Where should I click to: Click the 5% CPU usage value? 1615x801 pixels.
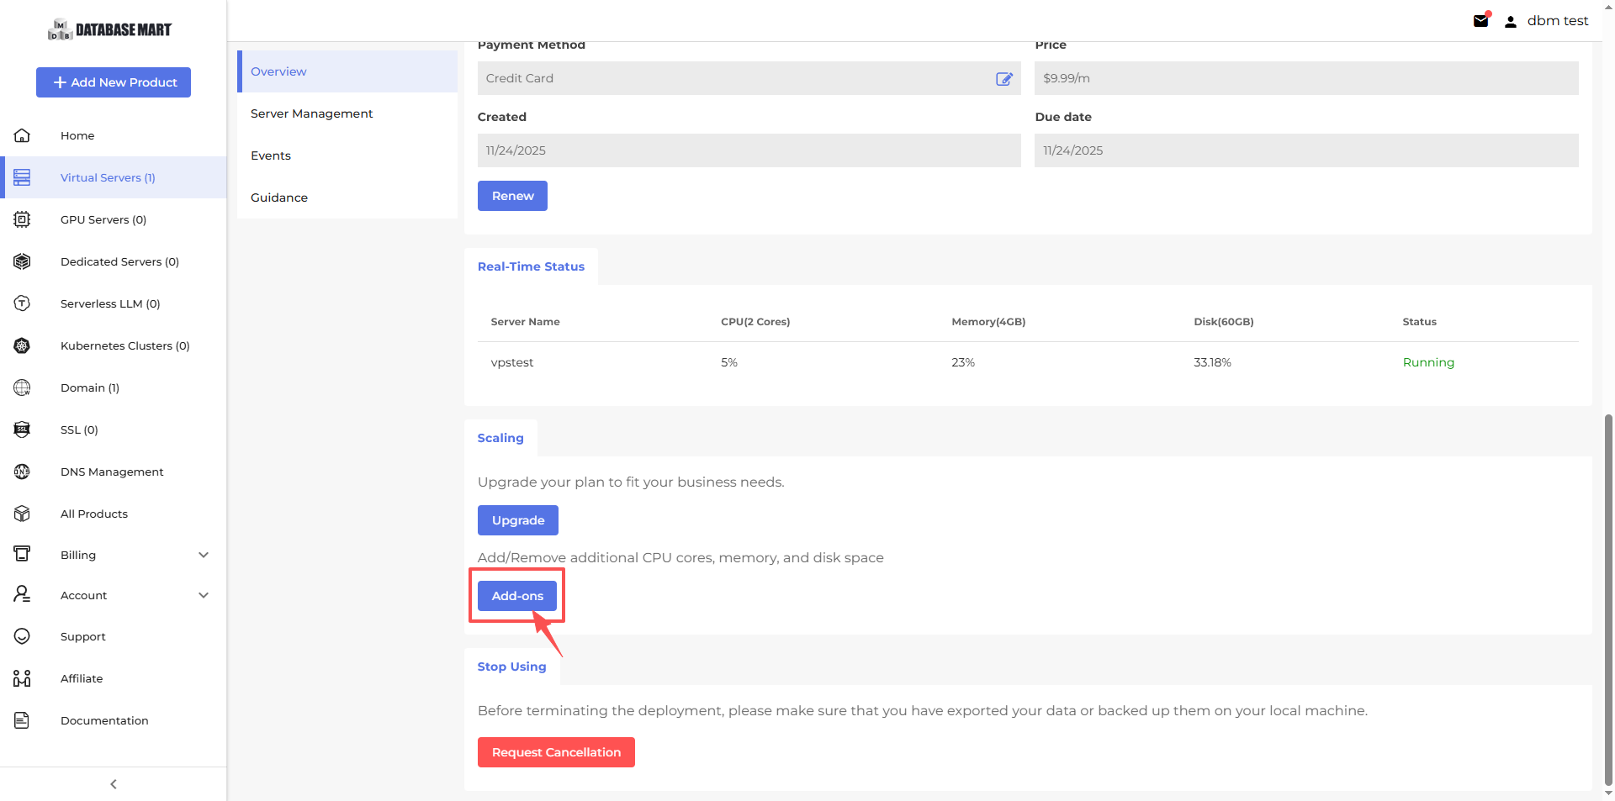pos(729,362)
